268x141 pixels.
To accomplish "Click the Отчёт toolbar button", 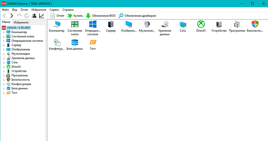I will tap(57, 16).
